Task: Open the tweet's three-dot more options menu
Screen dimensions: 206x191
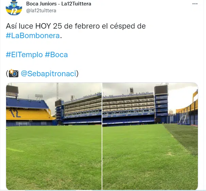Action: pyautogui.click(x=195, y=4)
